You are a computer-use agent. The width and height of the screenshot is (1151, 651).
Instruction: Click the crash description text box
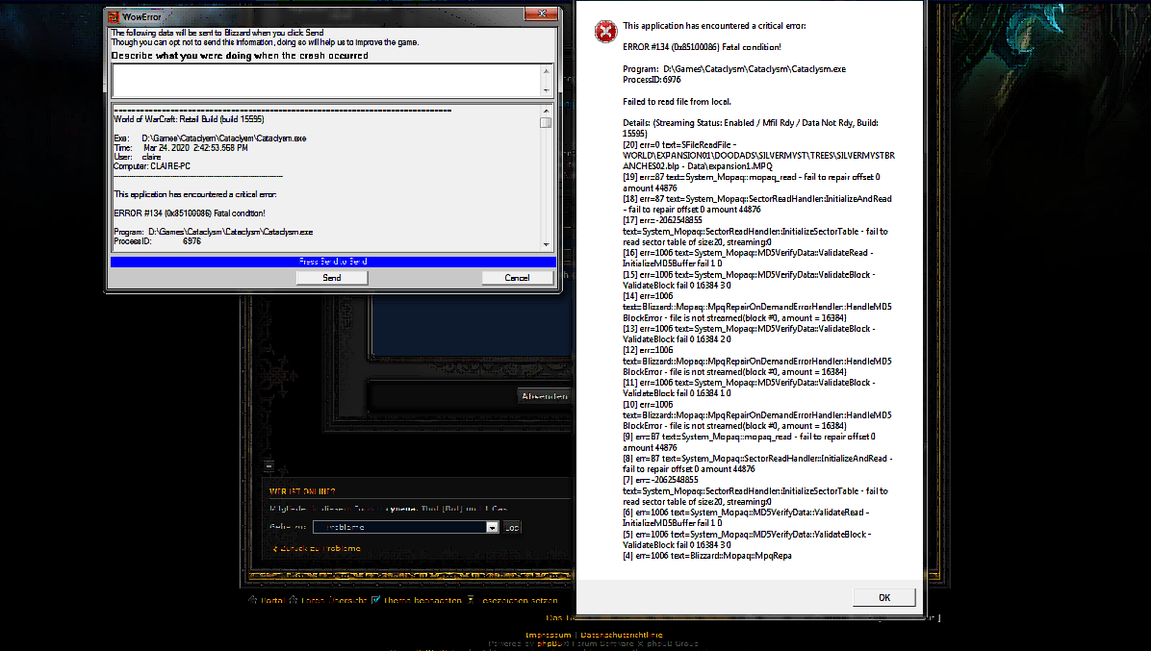[326, 81]
